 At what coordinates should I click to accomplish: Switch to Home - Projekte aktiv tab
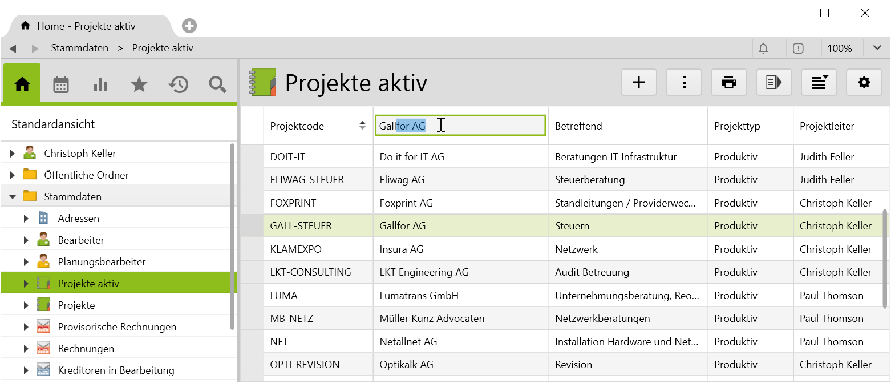86,26
